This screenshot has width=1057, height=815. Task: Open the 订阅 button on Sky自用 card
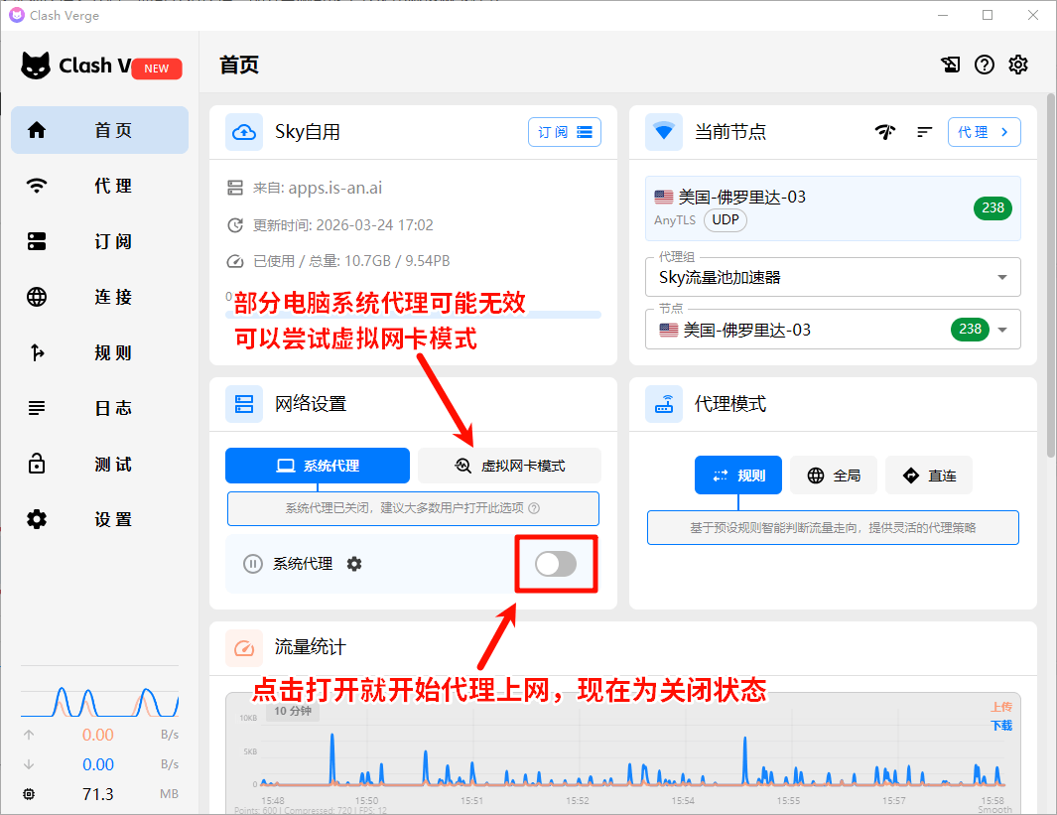click(564, 131)
